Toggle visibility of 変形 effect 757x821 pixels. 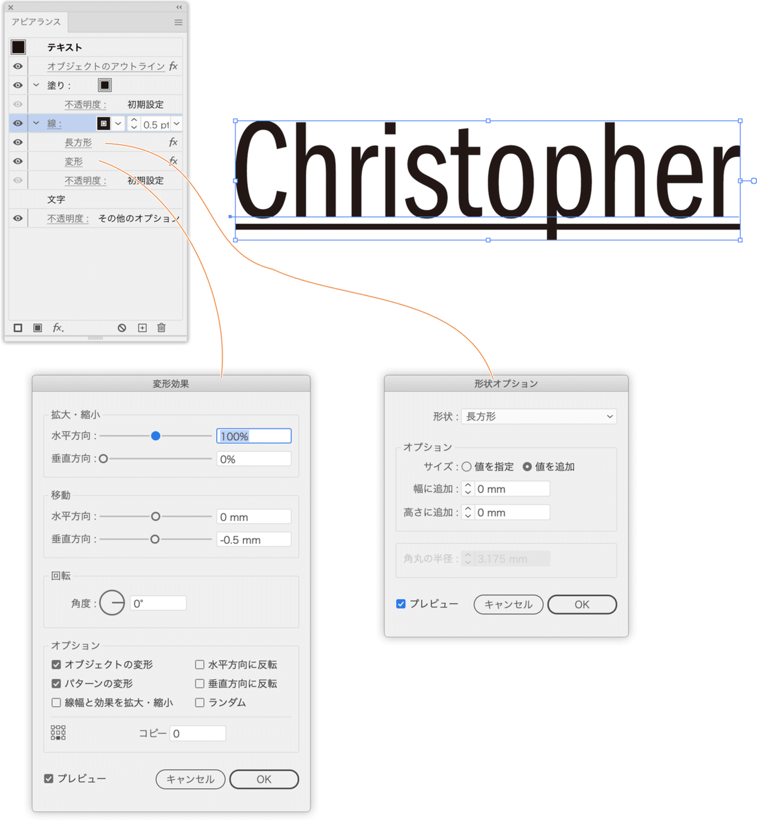click(x=18, y=161)
